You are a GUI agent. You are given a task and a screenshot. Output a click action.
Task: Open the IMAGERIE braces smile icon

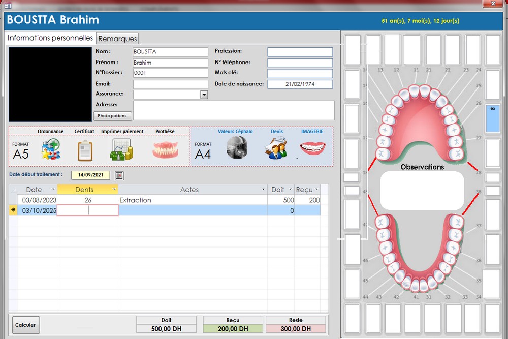pos(312,148)
